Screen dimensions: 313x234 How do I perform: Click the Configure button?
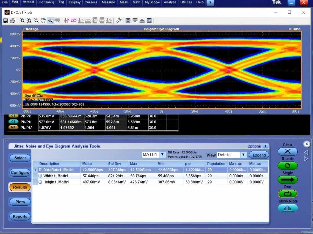20,172
